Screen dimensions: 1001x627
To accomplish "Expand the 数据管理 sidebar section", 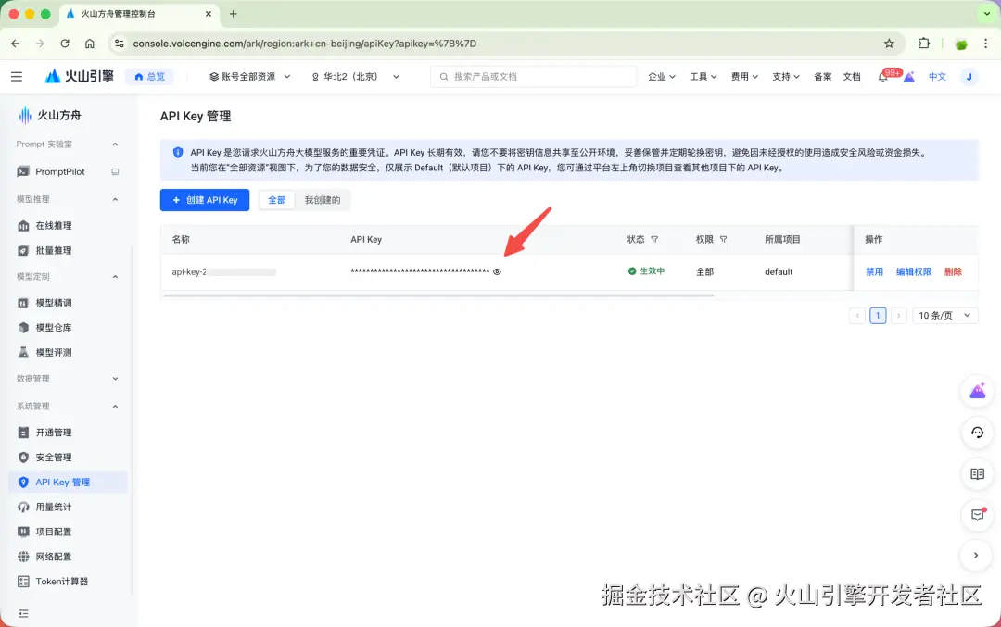I will (115, 378).
